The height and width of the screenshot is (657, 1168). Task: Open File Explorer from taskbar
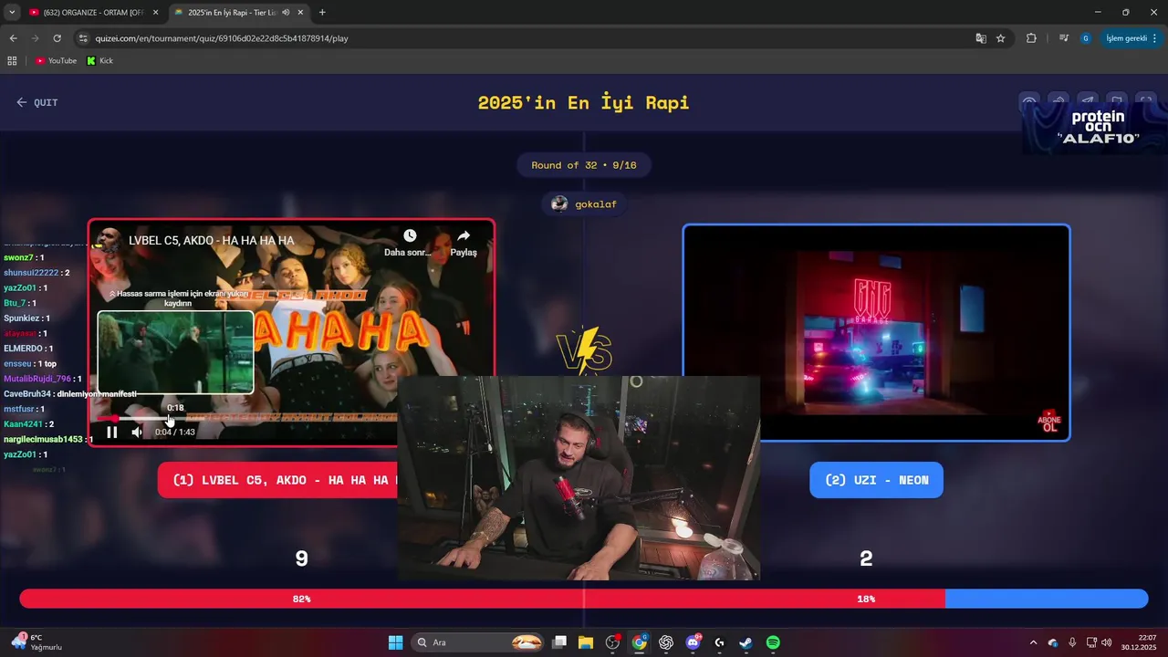point(586,642)
